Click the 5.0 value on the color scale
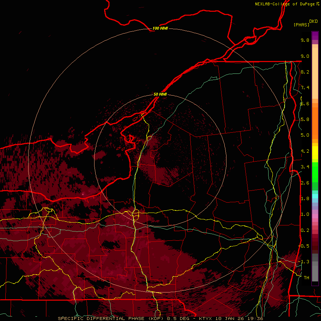321x321 pixels. (x=305, y=135)
